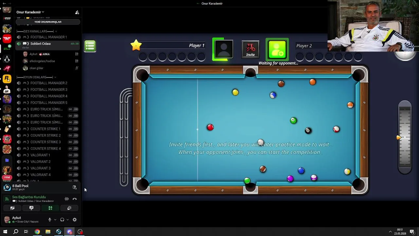Viewport: 419px width, 236px height.
Task: Click the invite members icon beside server name
Action: pyautogui.click(x=77, y=12)
